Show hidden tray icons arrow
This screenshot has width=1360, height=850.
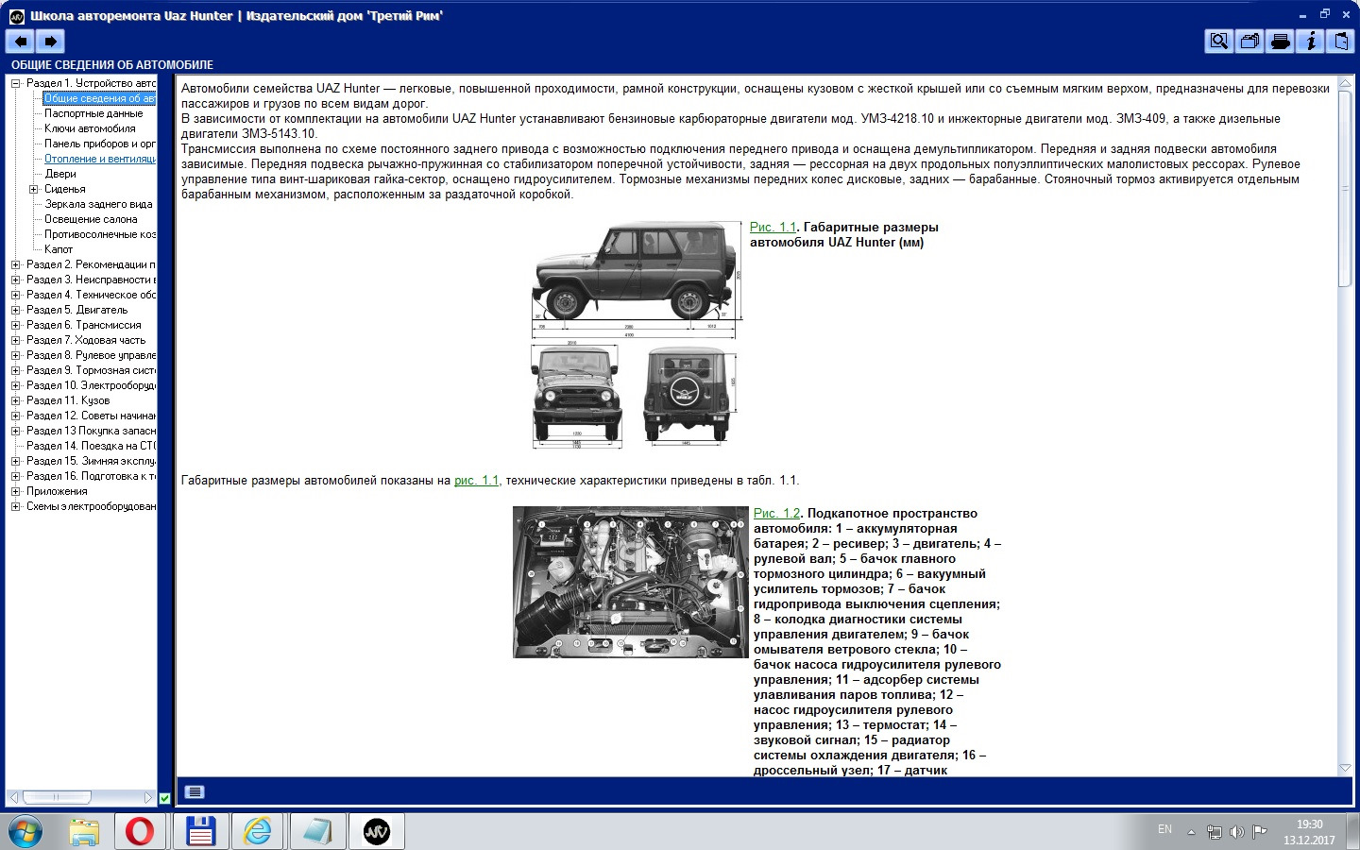coord(1191,832)
